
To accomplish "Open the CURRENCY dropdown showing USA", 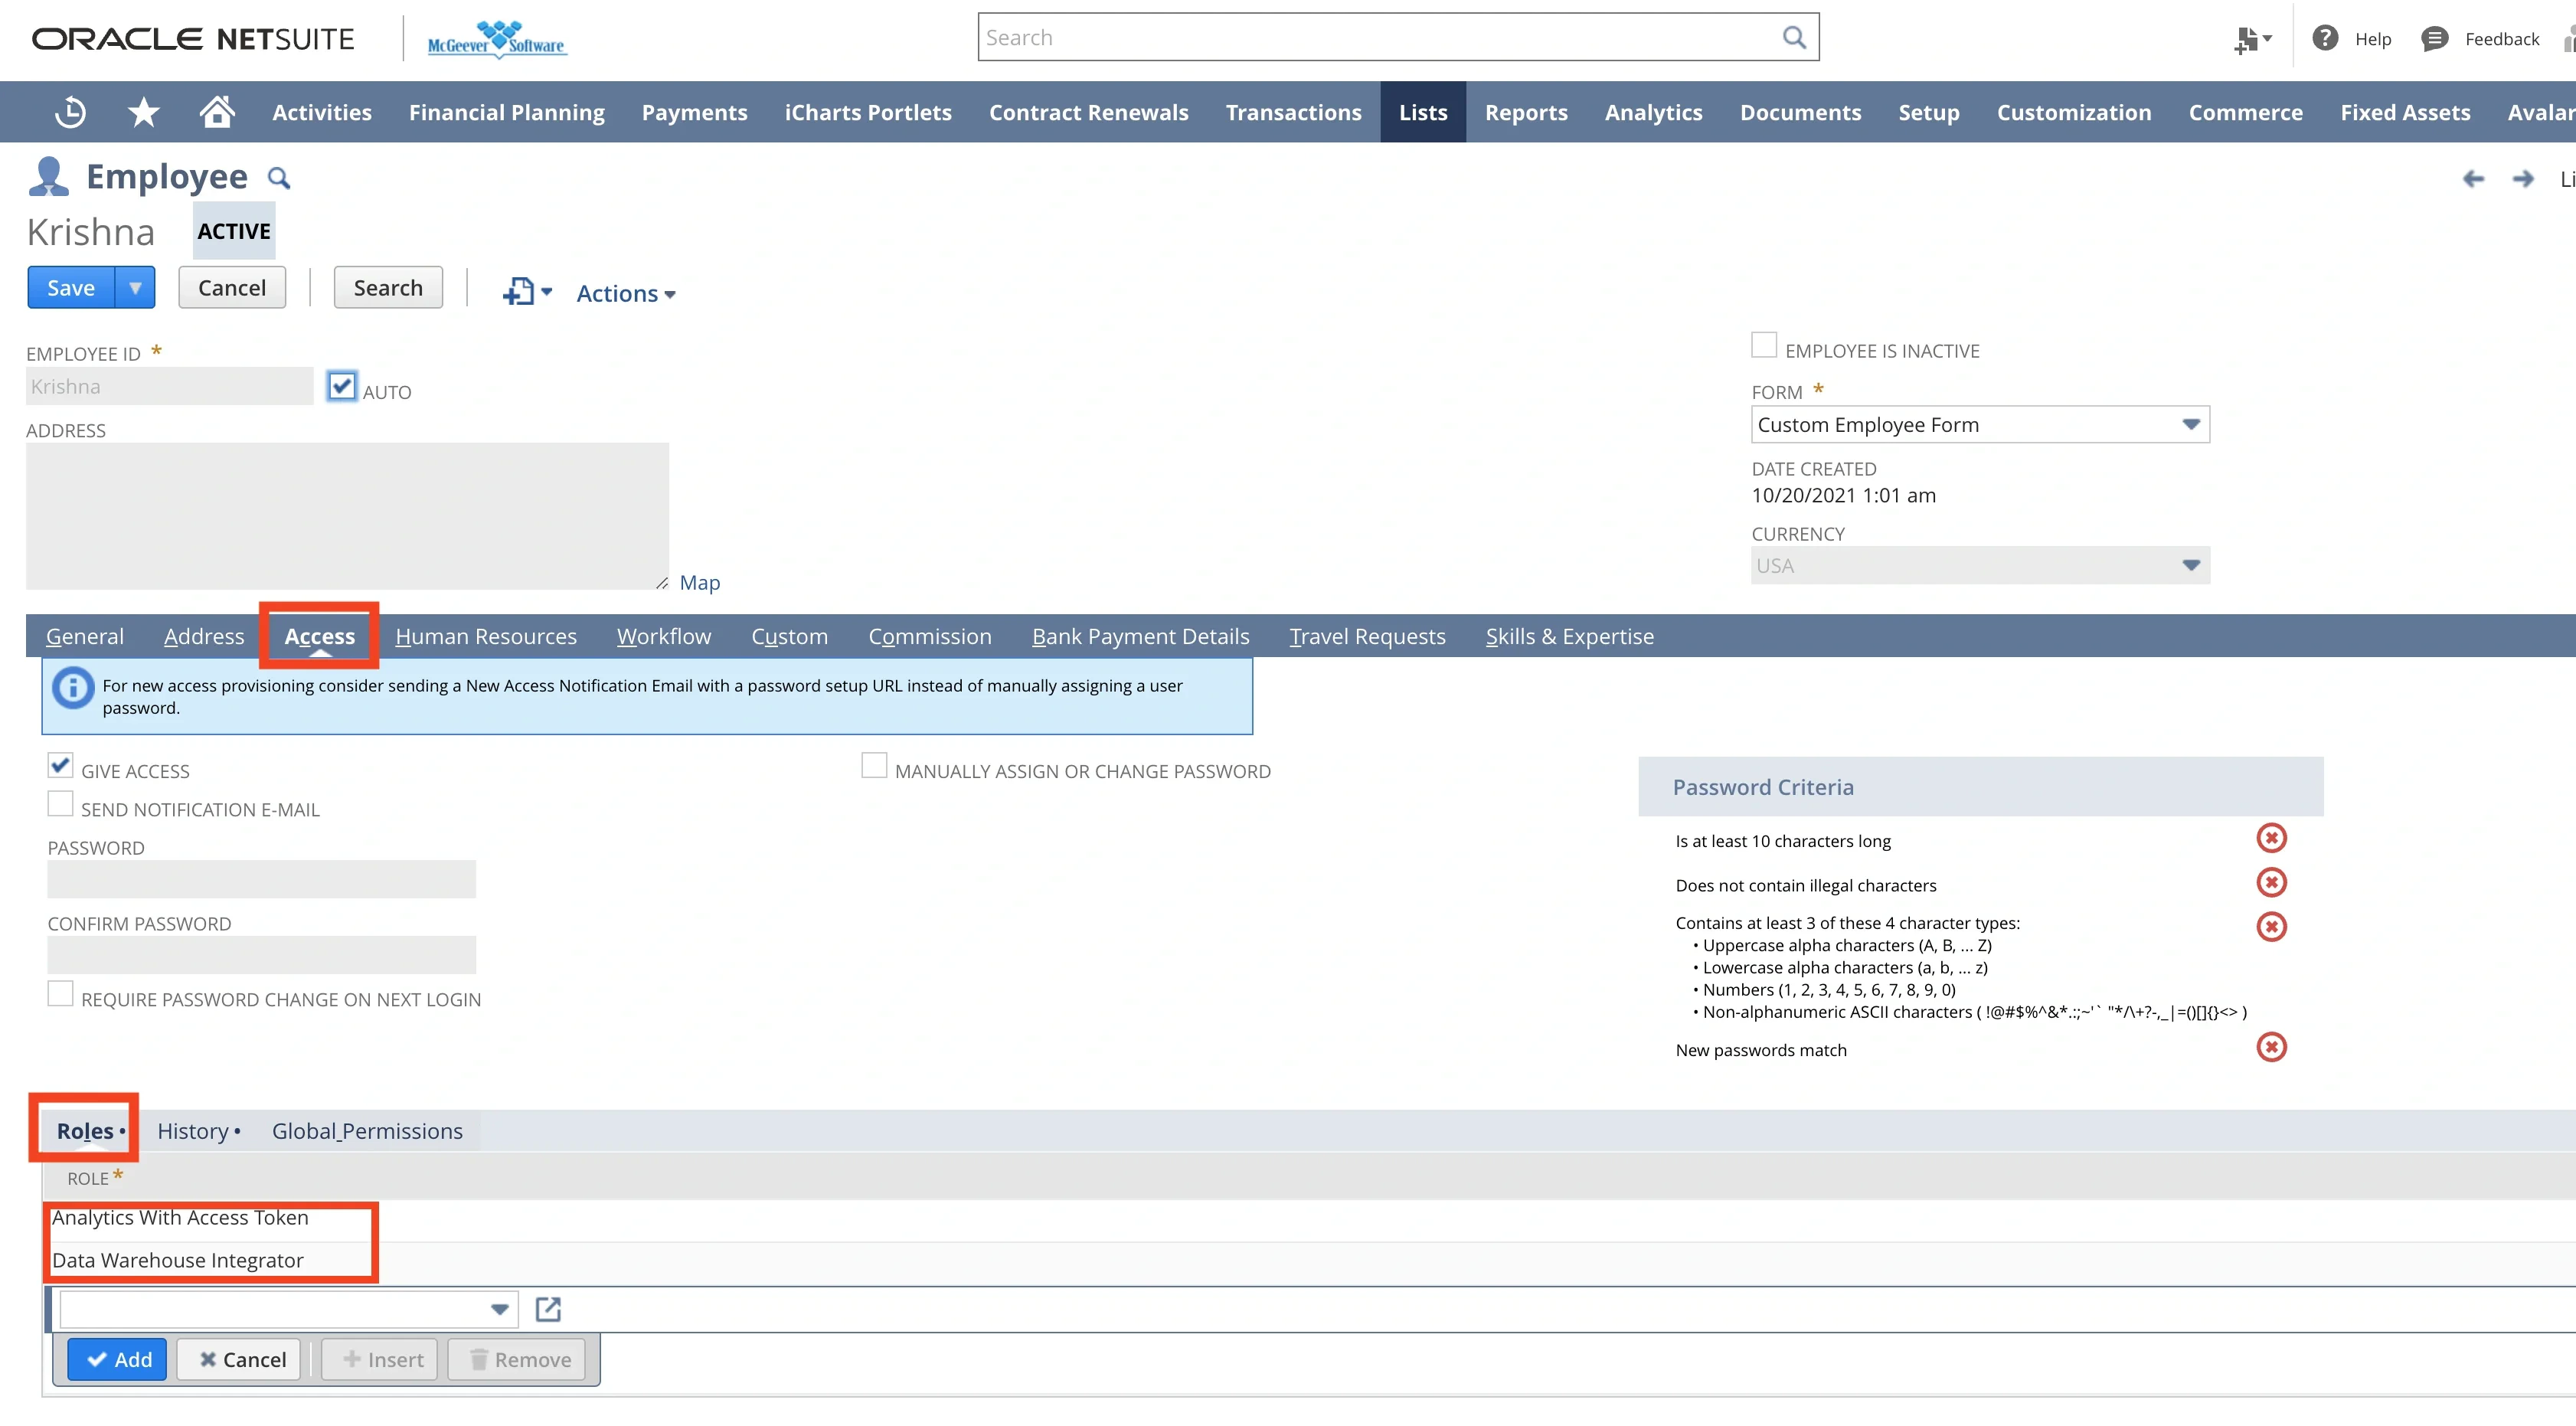I will click(2191, 564).
